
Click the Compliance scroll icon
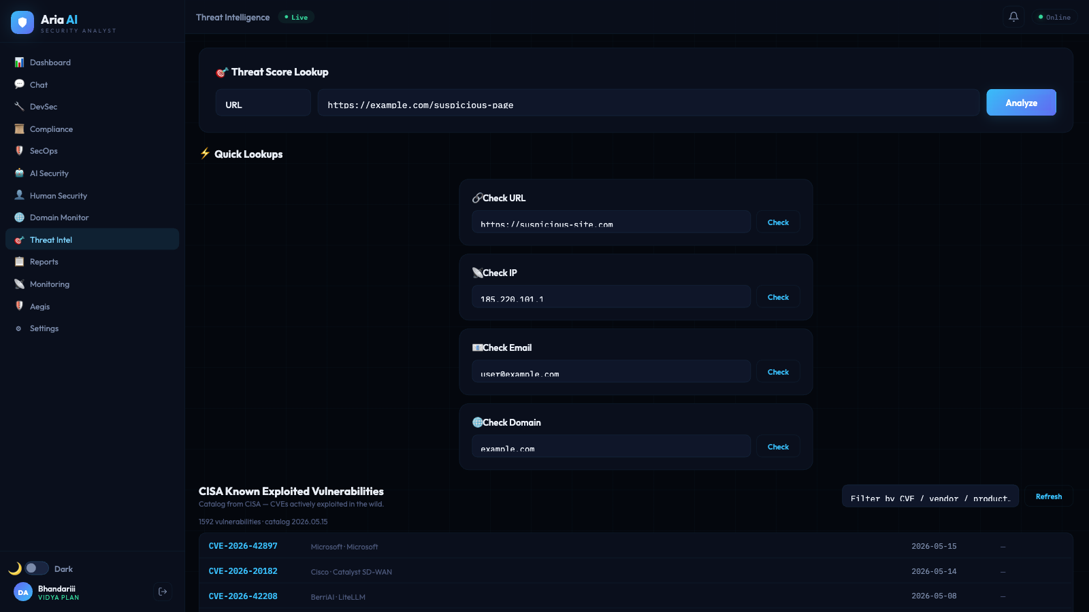(19, 129)
